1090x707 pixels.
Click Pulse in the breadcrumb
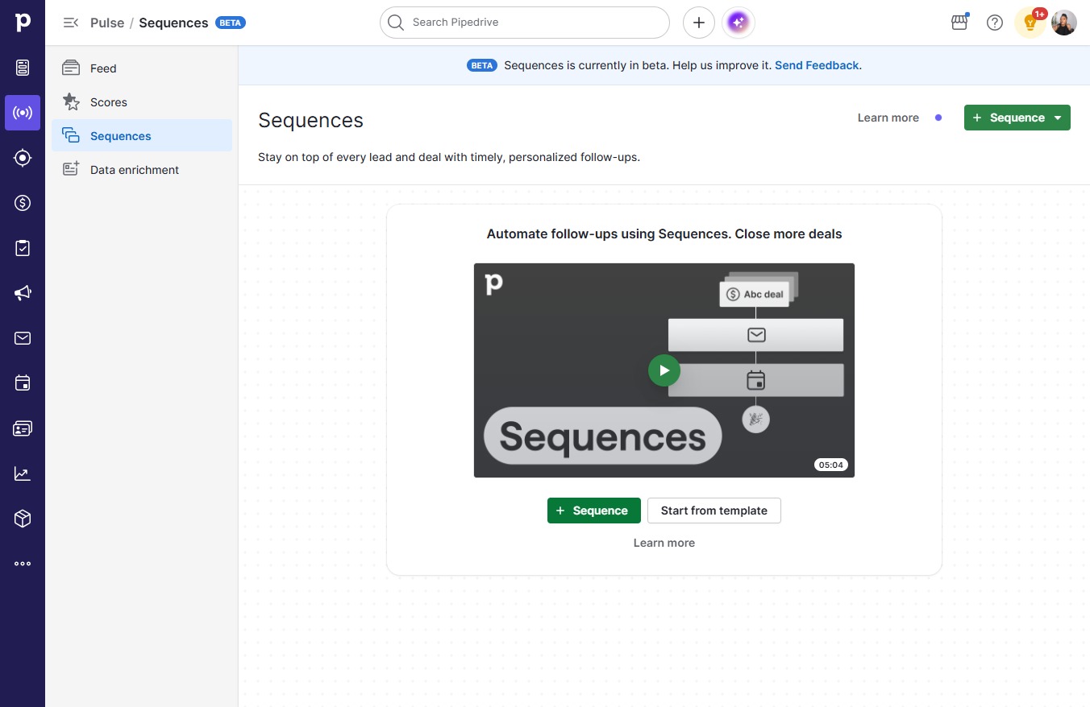click(x=107, y=23)
